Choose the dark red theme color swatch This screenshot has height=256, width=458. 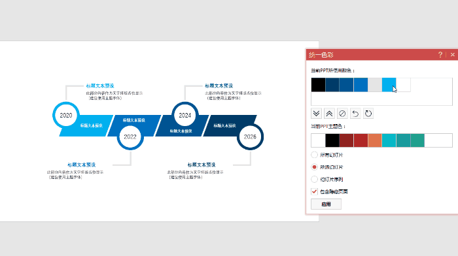coord(346,140)
